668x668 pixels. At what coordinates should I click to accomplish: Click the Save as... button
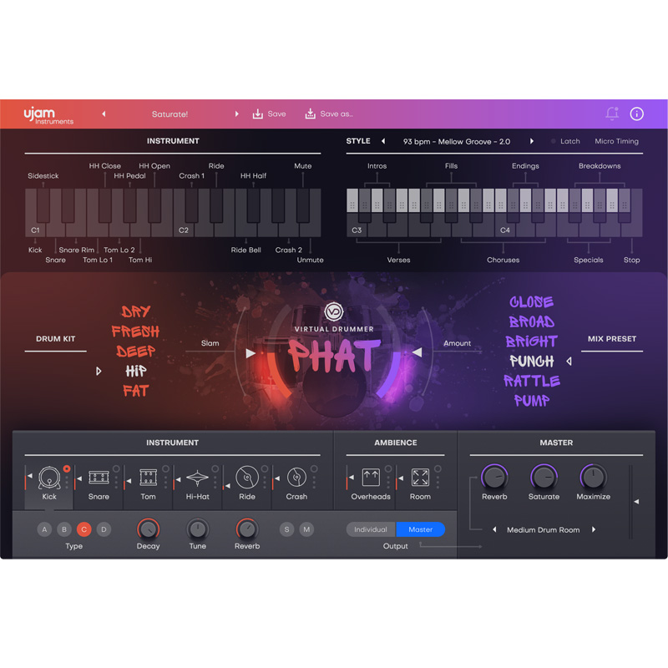click(337, 114)
